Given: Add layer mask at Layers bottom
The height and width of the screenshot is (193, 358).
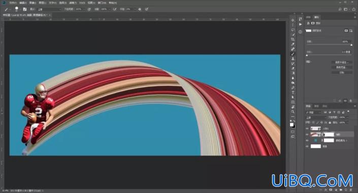Looking at the screenshot, I should tap(331, 190).
